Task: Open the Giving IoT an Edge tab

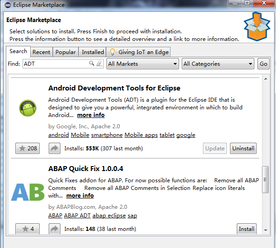Action: [x=138, y=52]
